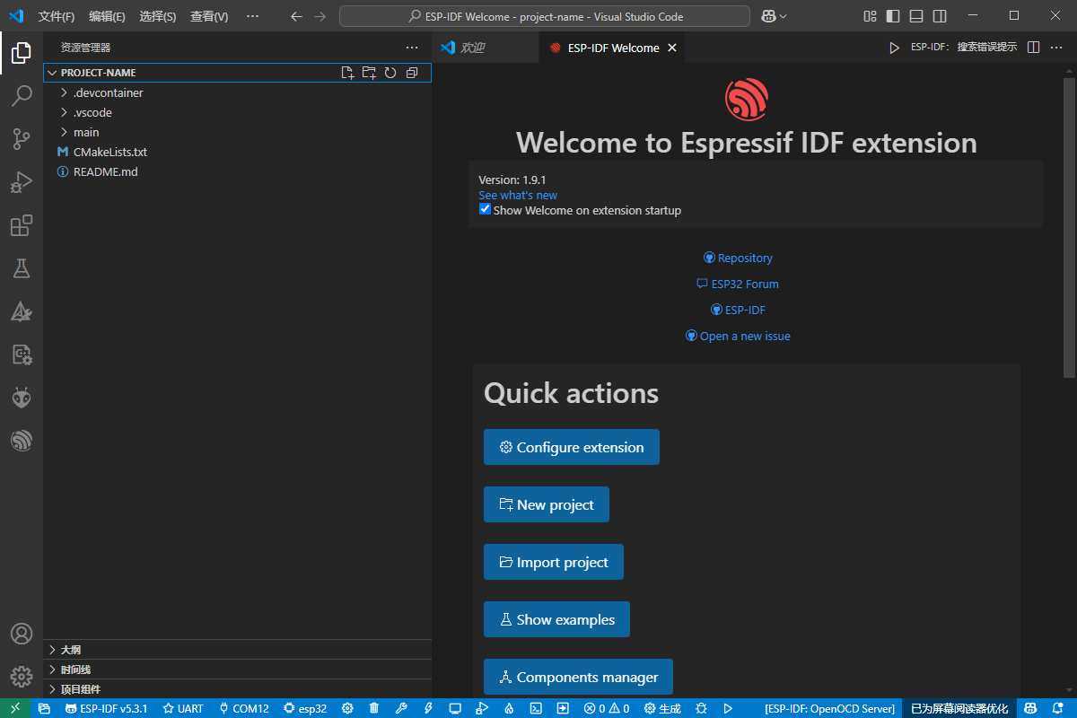
Task: Click ESP-IDF SDK config gear in status bar
Action: pos(347,708)
